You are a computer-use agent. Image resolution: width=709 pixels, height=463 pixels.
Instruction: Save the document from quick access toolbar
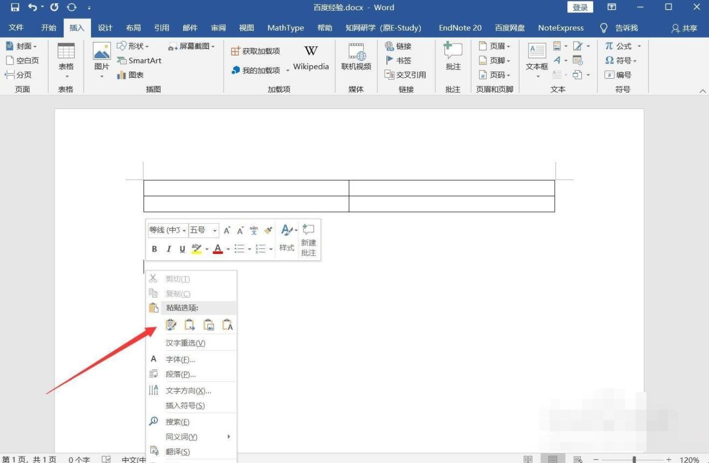click(x=15, y=8)
